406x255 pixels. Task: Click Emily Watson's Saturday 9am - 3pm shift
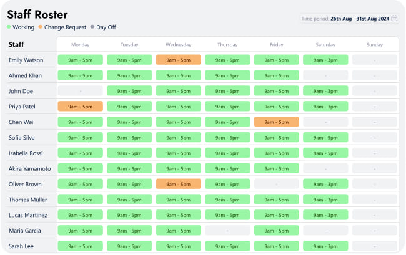pyautogui.click(x=325, y=60)
